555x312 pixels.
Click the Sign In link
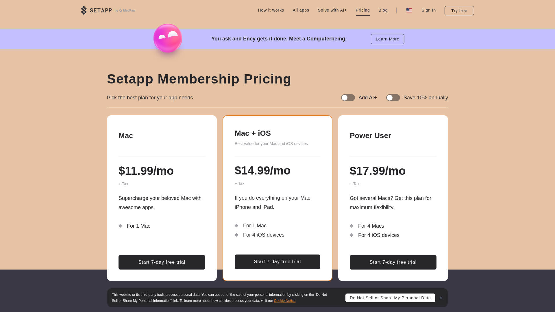428,10
